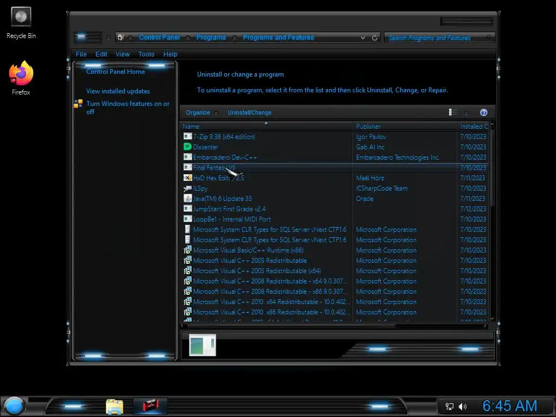Click the 6:45 AM taskbar clock
Viewport: 556px width, 417px height.
tap(510, 406)
